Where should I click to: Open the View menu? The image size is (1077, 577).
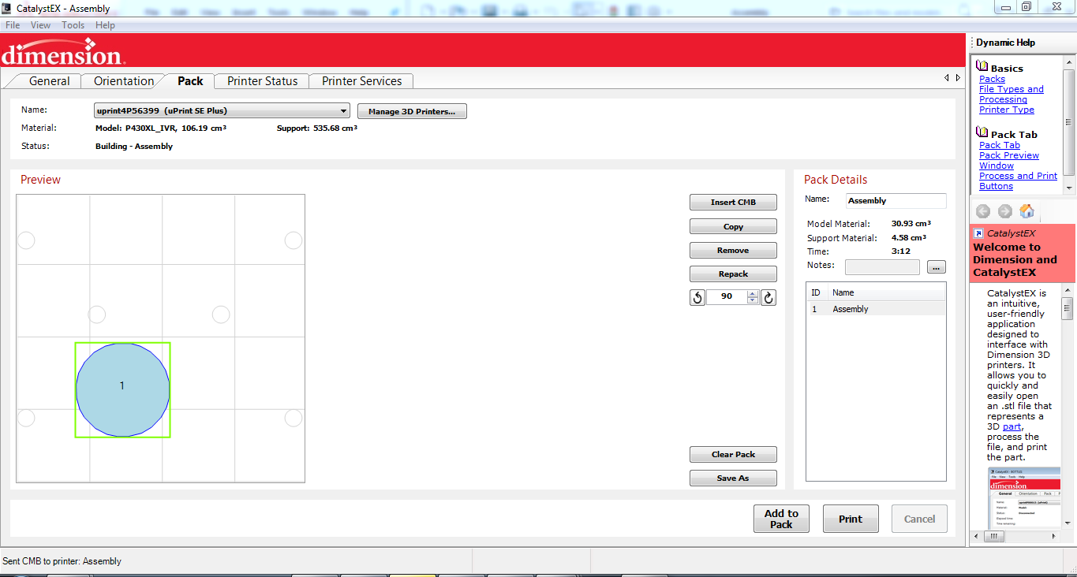(x=40, y=25)
